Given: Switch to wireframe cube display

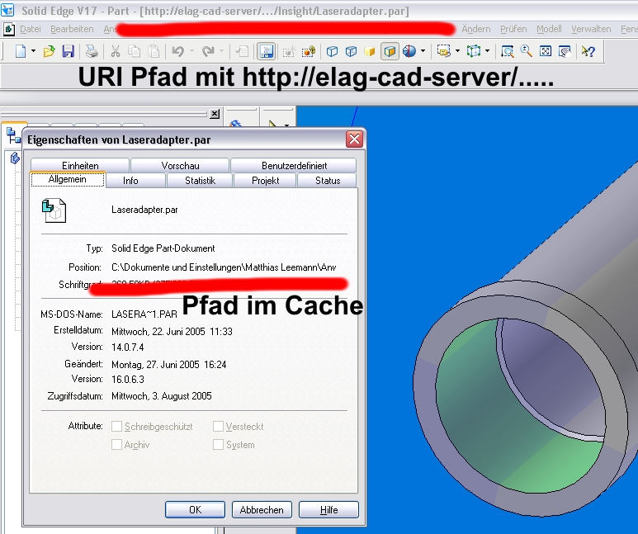Looking at the screenshot, I should [x=333, y=51].
